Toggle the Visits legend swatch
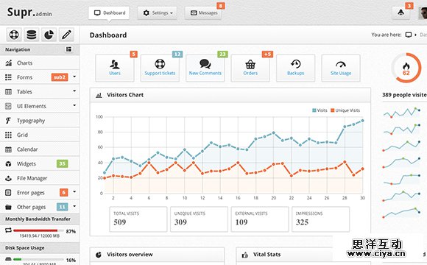427x265 pixels. (x=314, y=110)
